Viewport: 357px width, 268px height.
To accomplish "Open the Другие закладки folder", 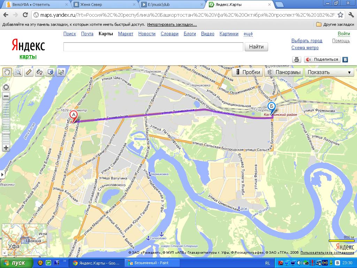I will pyautogui.click(x=335, y=24).
